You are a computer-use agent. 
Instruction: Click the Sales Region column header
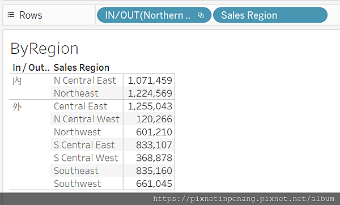(x=82, y=67)
